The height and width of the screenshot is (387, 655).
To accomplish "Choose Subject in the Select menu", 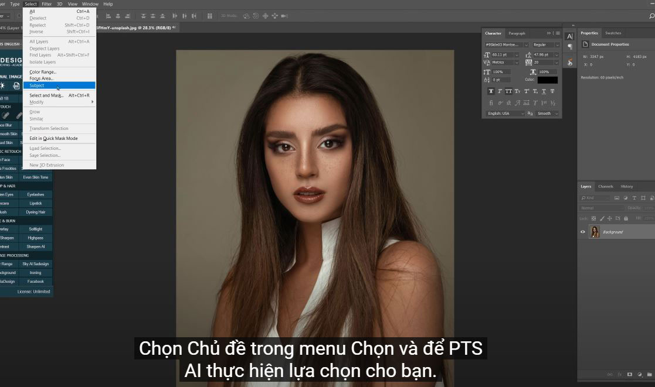I will (59, 85).
